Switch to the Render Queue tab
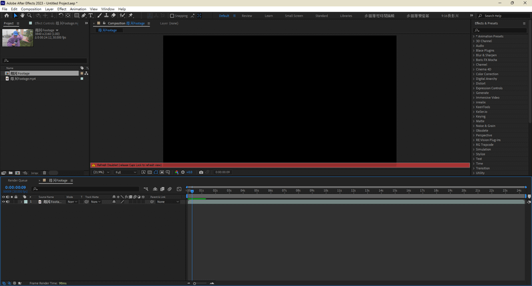This screenshot has width=532, height=286. click(x=17, y=180)
